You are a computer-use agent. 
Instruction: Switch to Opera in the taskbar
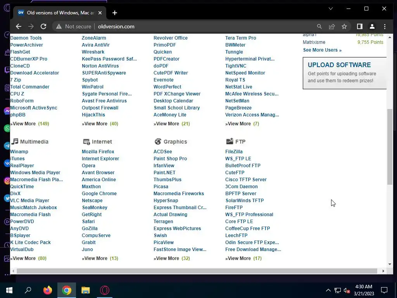(105, 290)
